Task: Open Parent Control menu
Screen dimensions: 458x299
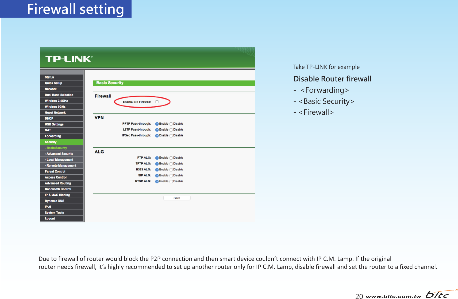Action: [61, 171]
